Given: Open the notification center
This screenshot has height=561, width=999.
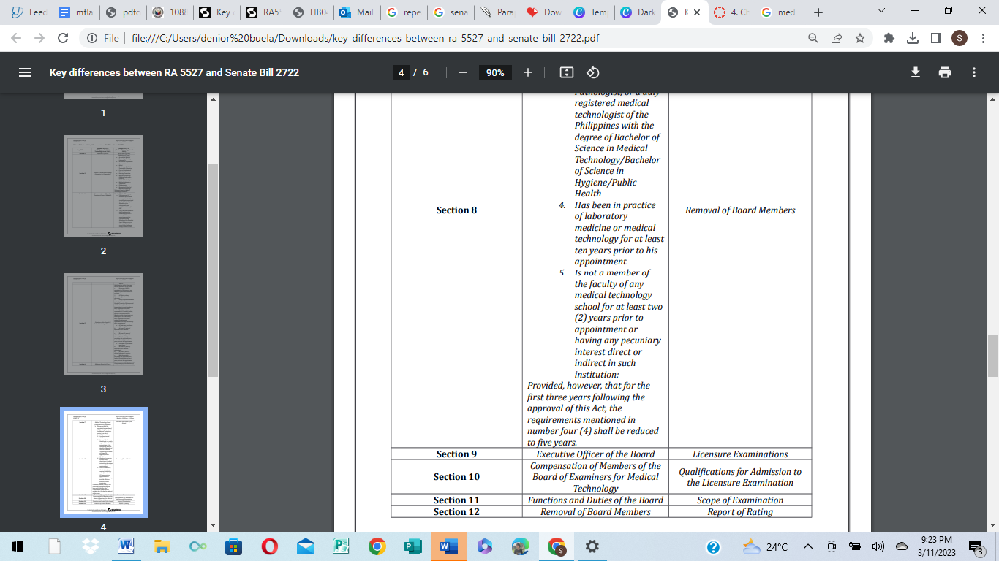Looking at the screenshot, I should click(976, 546).
